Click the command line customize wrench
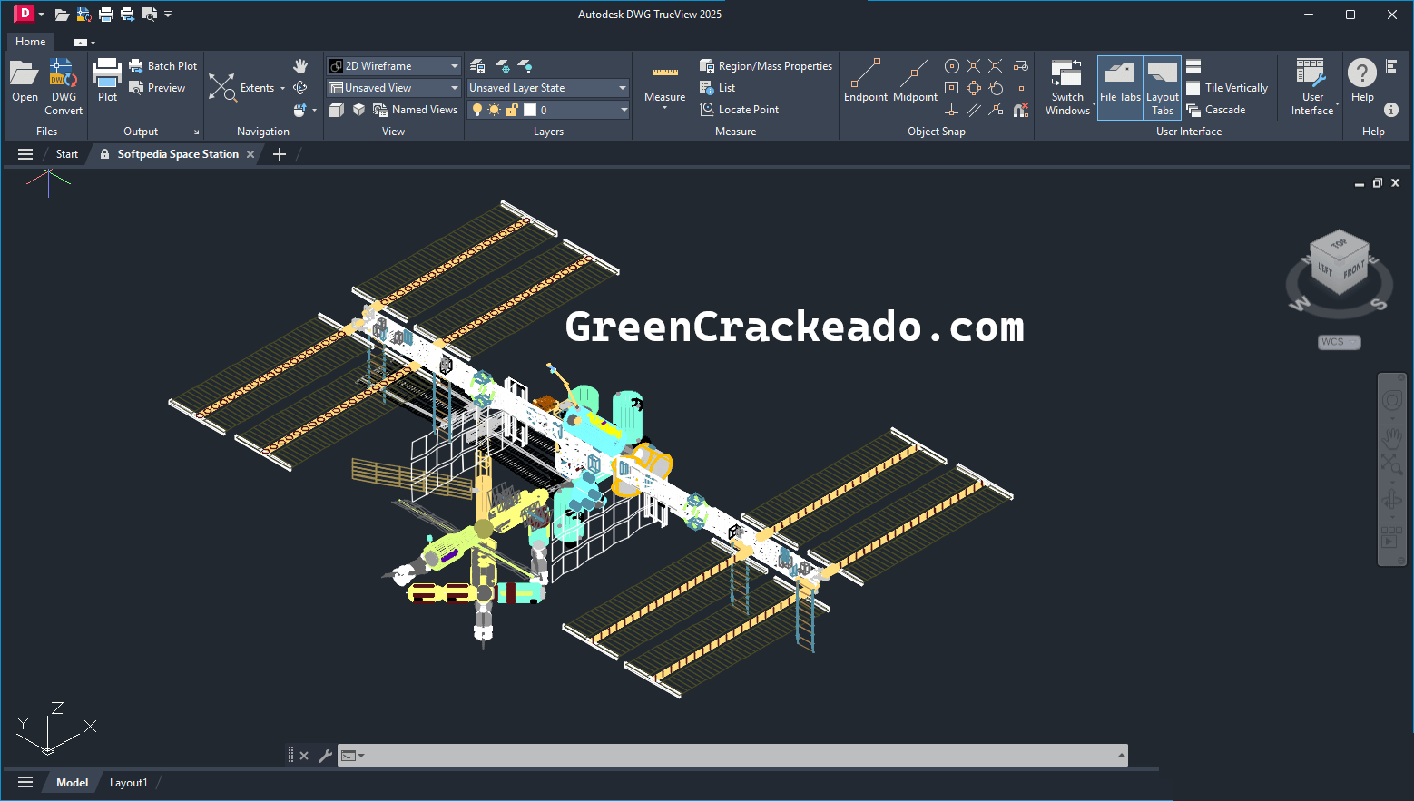 [x=326, y=756]
